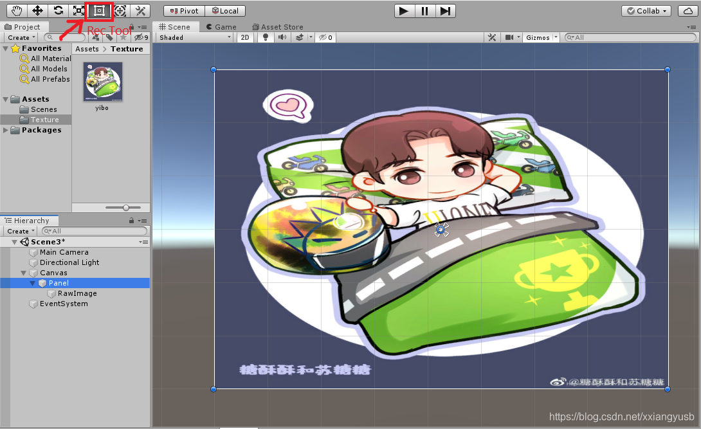The image size is (701, 429).
Task: Toggle Pivot handle position
Action: coord(184,11)
